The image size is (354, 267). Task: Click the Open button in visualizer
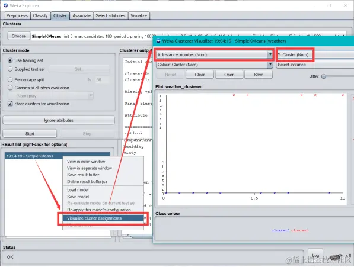(x=229, y=75)
